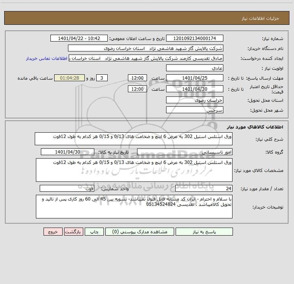Screen dimensions: 294x284
Task: Click the توضیحات خریدار description text box
Action: coord(134,207)
